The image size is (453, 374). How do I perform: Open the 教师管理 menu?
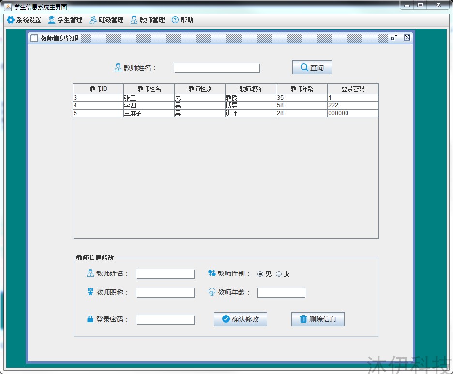tap(148, 20)
